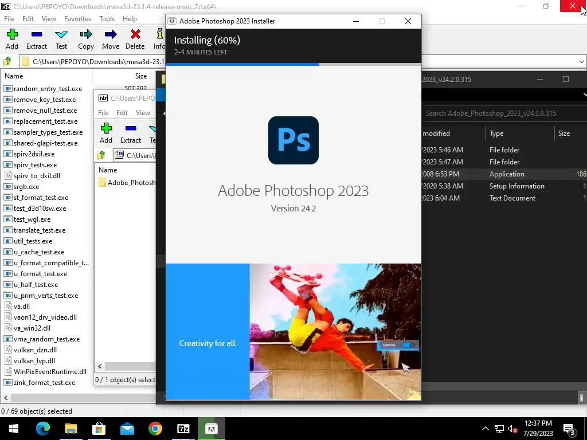Viewport: 587px width, 440px height.
Task: Click Info icon in main 7-Zip toolbar
Action: 161,34
